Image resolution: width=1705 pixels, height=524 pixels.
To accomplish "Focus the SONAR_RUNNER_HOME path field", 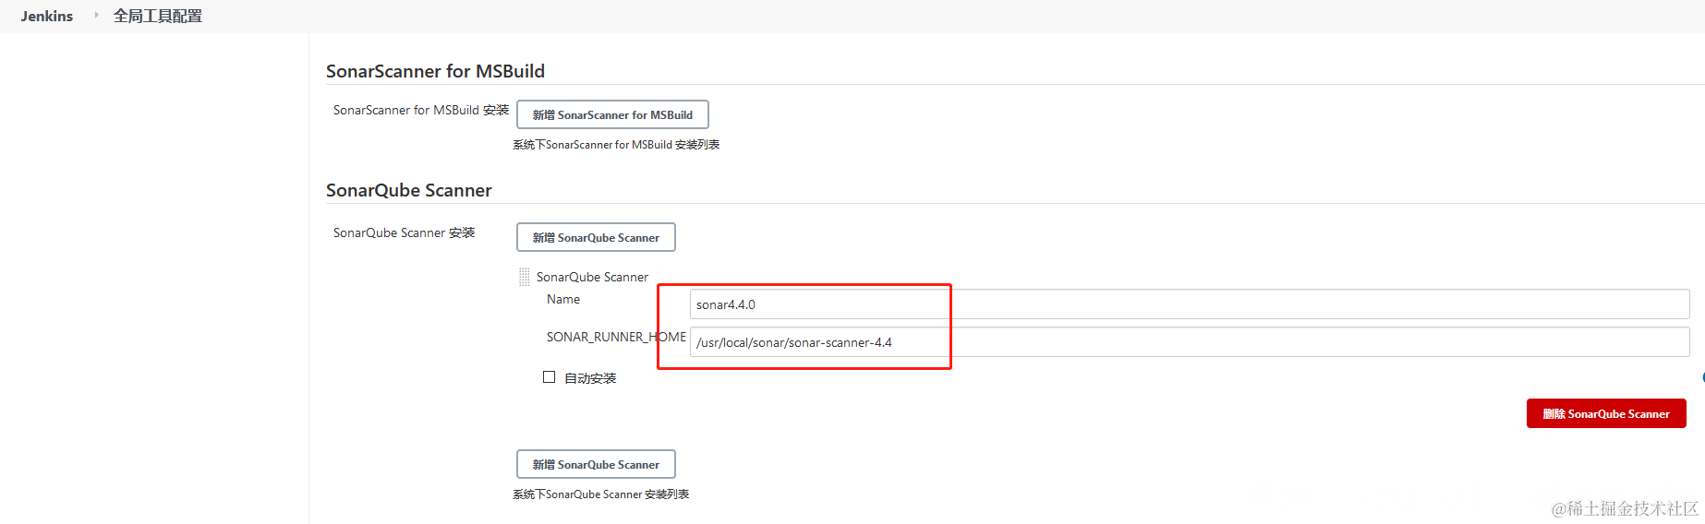I will (1190, 342).
